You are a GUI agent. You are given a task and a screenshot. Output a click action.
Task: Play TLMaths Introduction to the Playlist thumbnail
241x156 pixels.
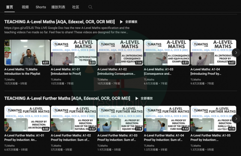click(x=27, y=53)
